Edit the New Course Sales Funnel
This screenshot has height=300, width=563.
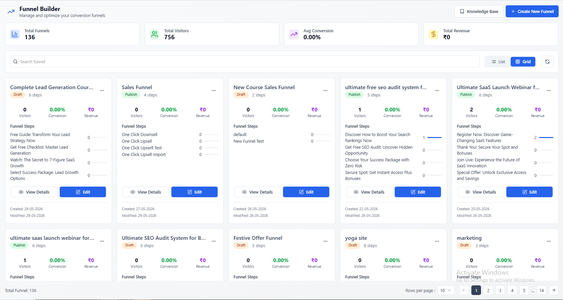point(306,192)
